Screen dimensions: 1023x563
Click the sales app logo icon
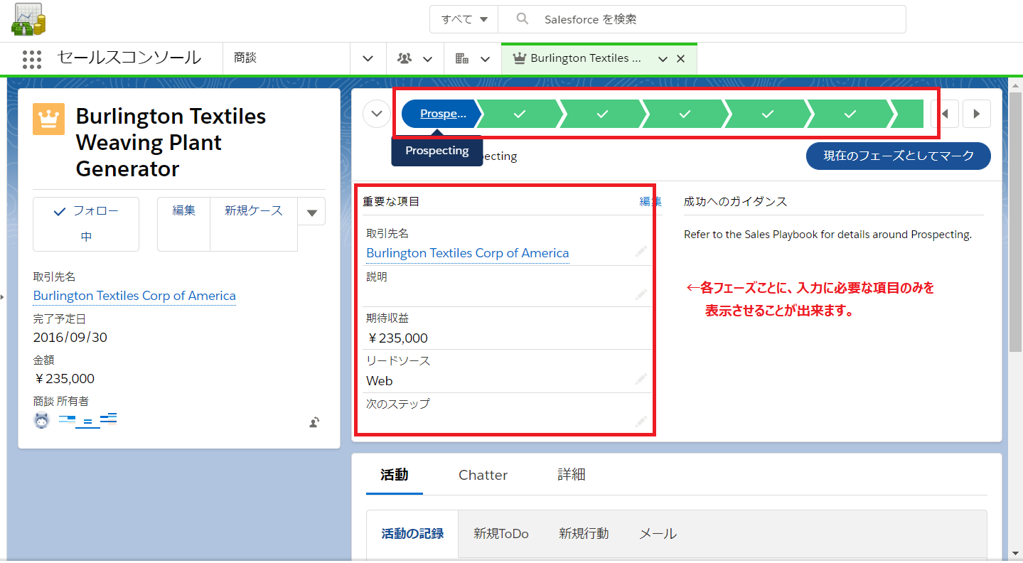click(28, 20)
